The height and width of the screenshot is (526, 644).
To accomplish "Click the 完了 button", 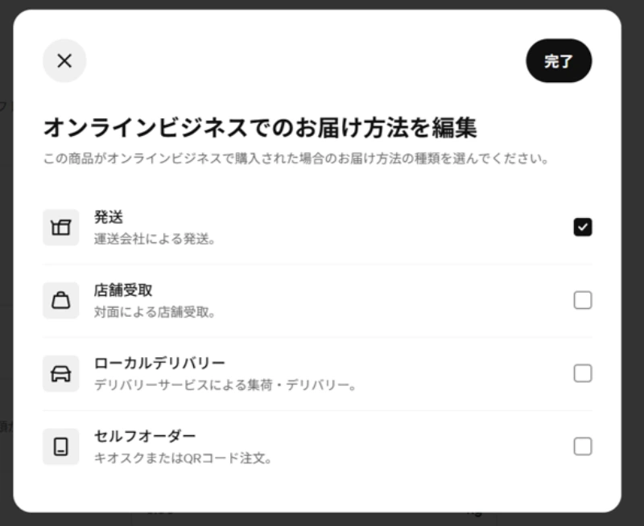I will pos(559,61).
